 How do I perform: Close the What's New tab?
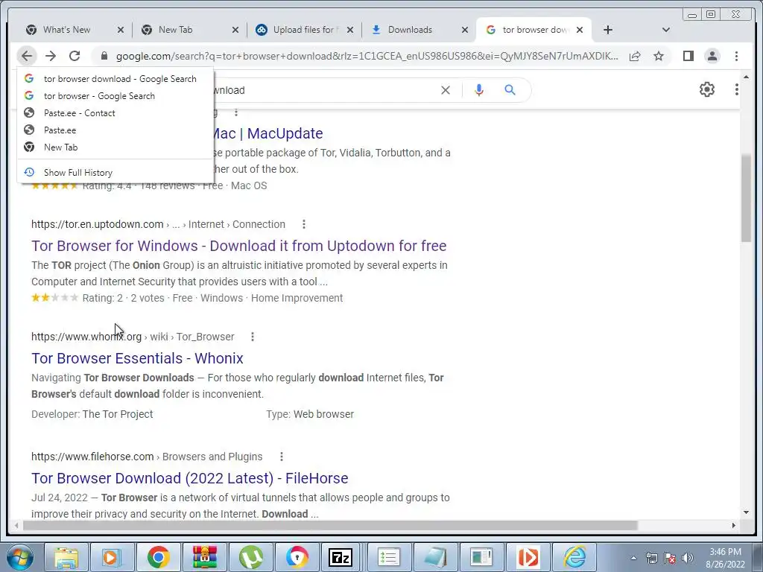pos(121,30)
